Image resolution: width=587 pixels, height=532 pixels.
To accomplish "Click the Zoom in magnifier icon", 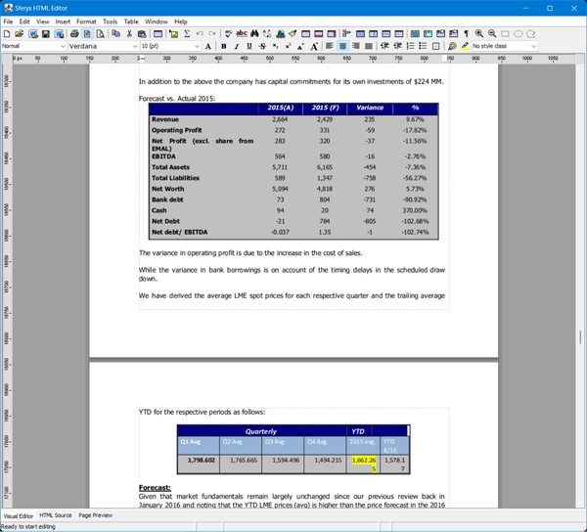I will tap(478, 33).
